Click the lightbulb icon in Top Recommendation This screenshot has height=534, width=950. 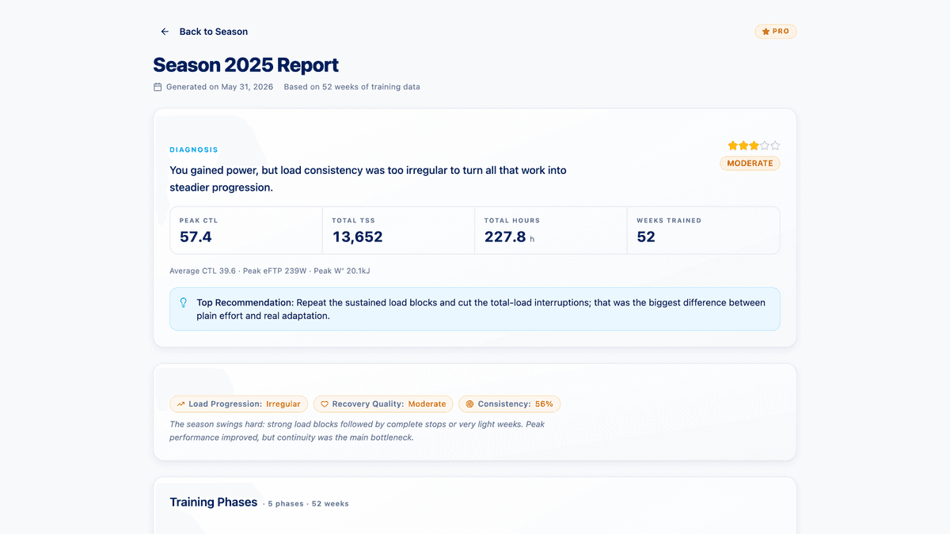pos(184,303)
